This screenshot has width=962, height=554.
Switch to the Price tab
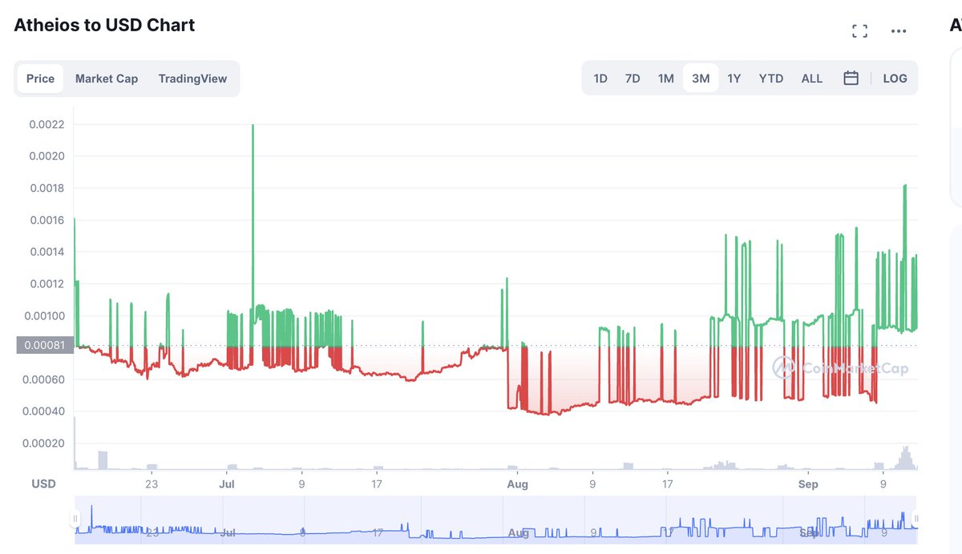pyautogui.click(x=40, y=78)
